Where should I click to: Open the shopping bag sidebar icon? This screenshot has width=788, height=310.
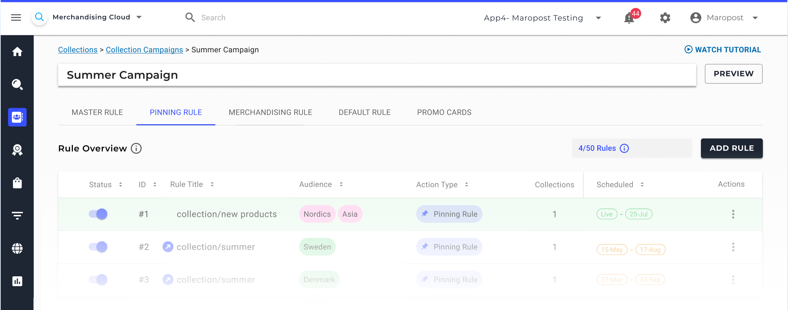tap(17, 183)
